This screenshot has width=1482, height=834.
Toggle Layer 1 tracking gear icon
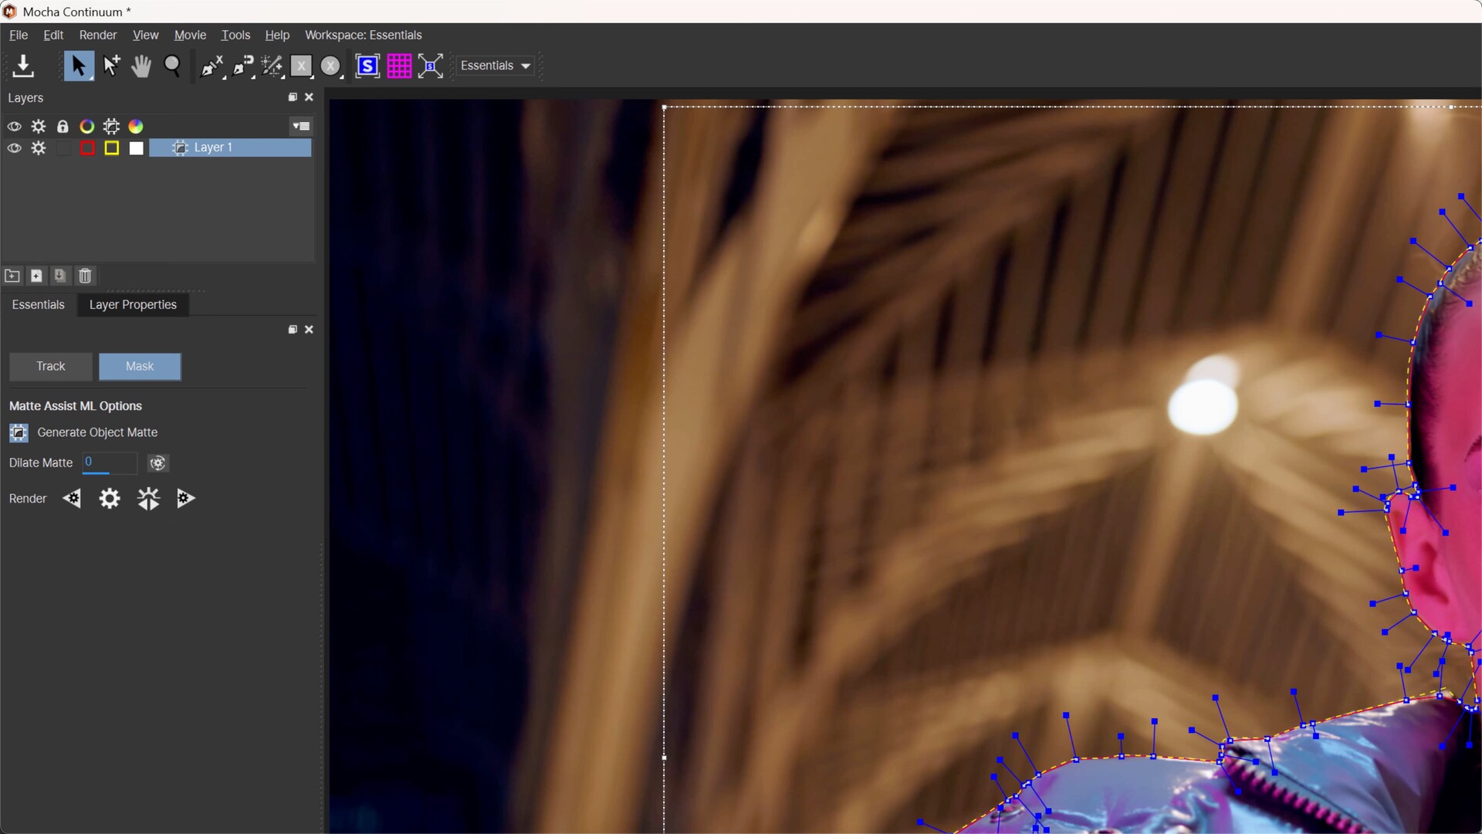(x=39, y=148)
